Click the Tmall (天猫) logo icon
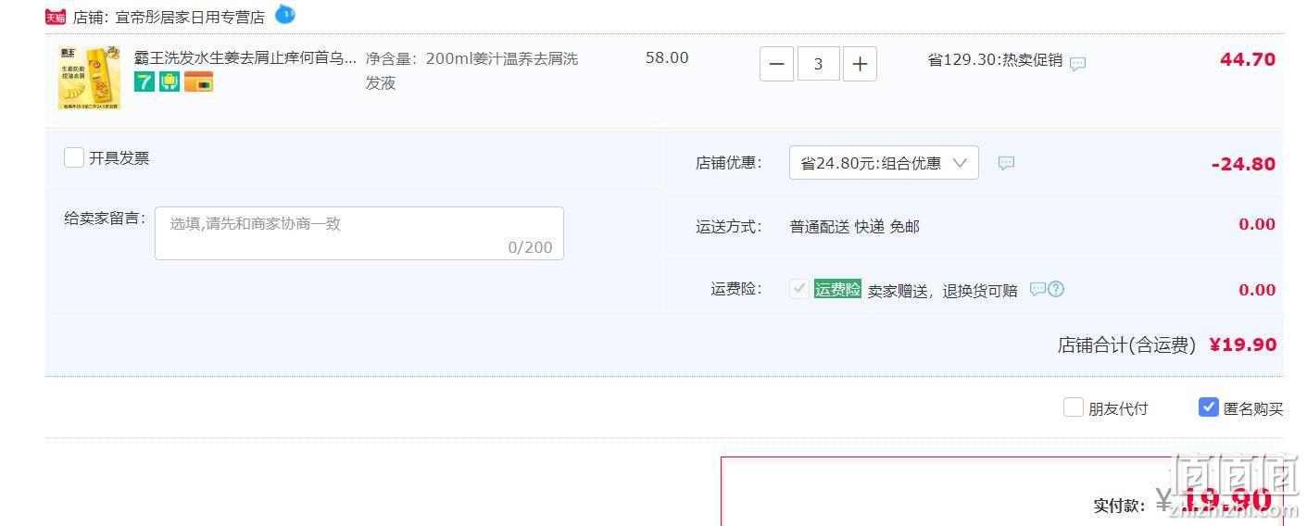The image size is (1307, 526). (x=56, y=17)
